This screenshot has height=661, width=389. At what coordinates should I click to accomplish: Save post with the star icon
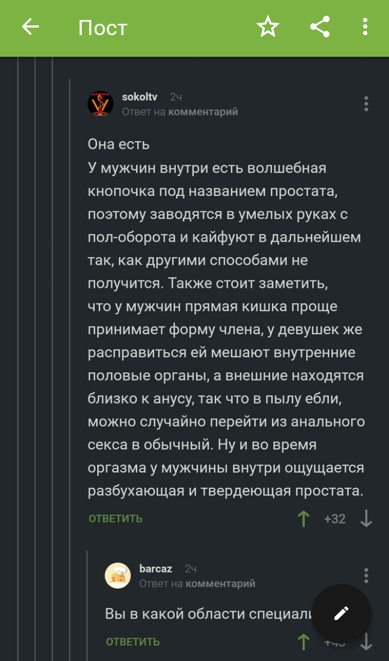pos(267,27)
